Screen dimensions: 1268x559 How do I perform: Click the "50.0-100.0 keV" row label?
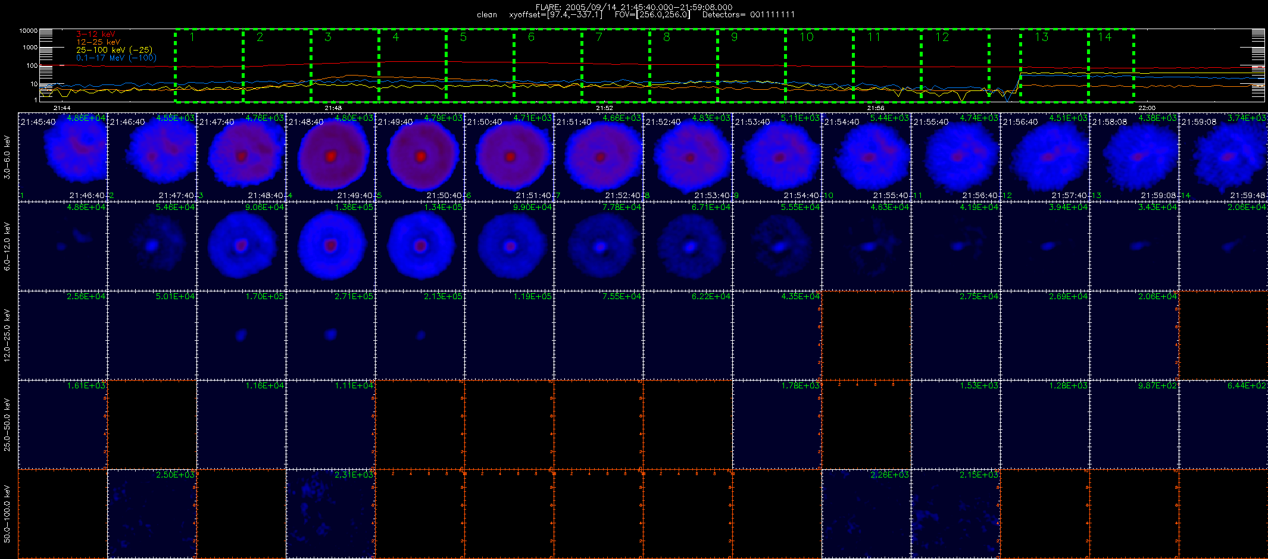point(7,514)
